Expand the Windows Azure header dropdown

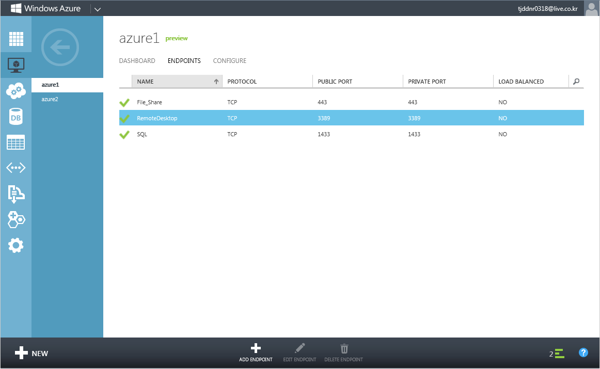pyautogui.click(x=98, y=9)
